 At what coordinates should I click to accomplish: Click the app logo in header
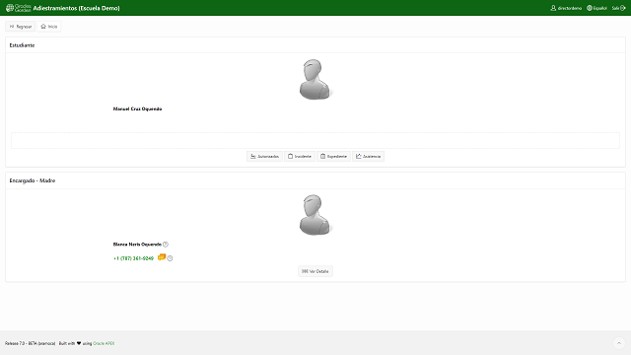[18, 8]
